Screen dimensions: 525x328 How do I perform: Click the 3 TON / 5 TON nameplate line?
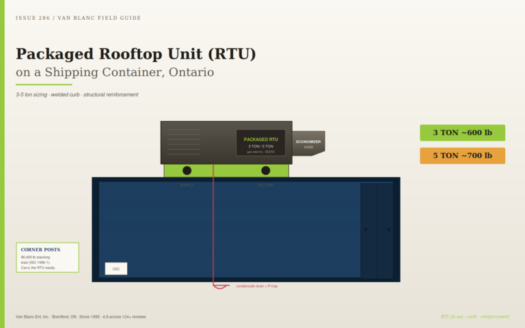tap(260, 146)
